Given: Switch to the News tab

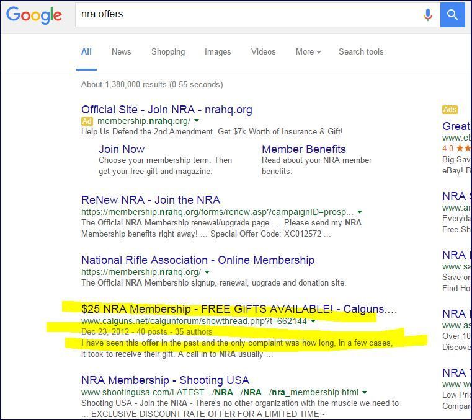Looking at the screenshot, I should coord(122,51).
